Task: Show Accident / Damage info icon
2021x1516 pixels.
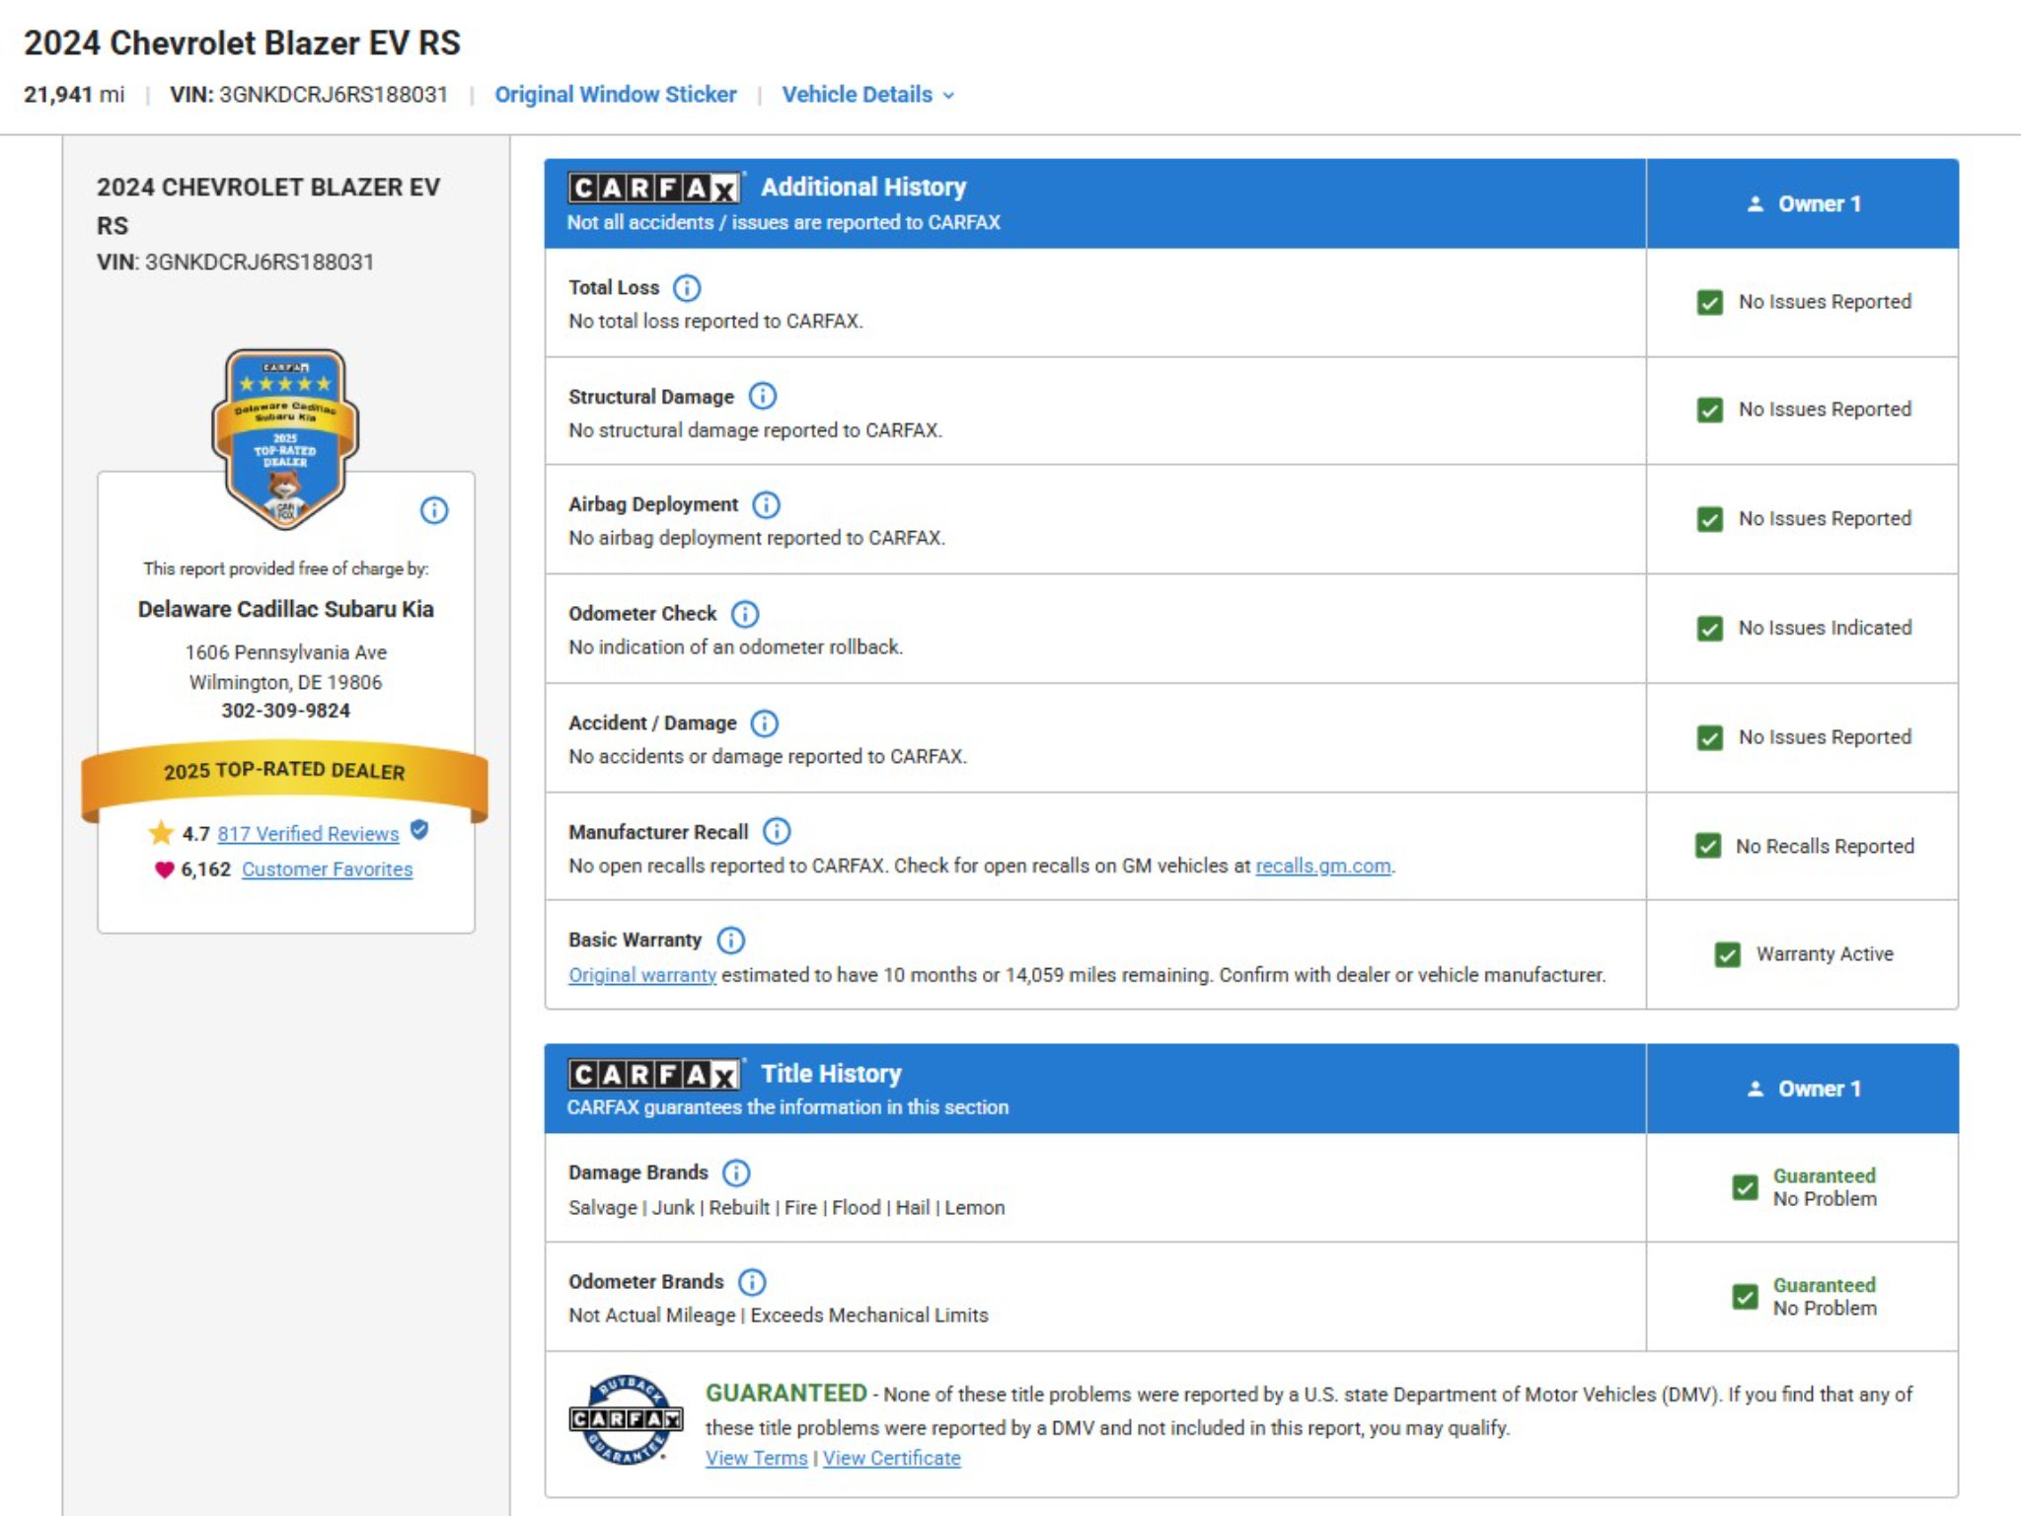Action: 765,723
